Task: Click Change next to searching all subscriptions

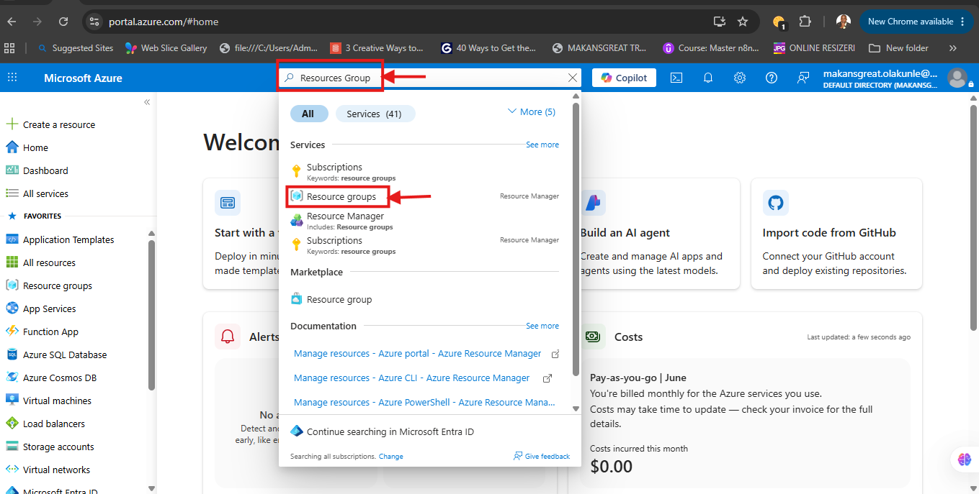Action: (391, 456)
